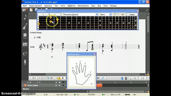Open the microphone lyrics panel
This screenshot has width=171, height=96.
pyautogui.click(x=25, y=62)
